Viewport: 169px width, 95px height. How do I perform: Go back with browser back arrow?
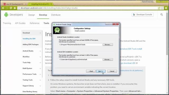(3, 8)
